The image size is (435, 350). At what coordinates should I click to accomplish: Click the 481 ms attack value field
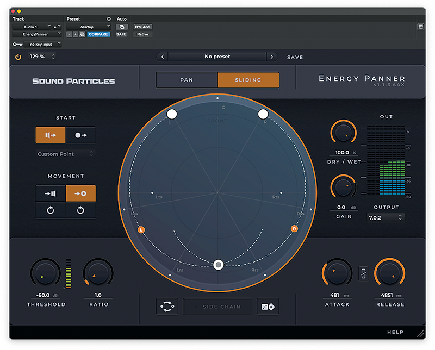coord(337,295)
